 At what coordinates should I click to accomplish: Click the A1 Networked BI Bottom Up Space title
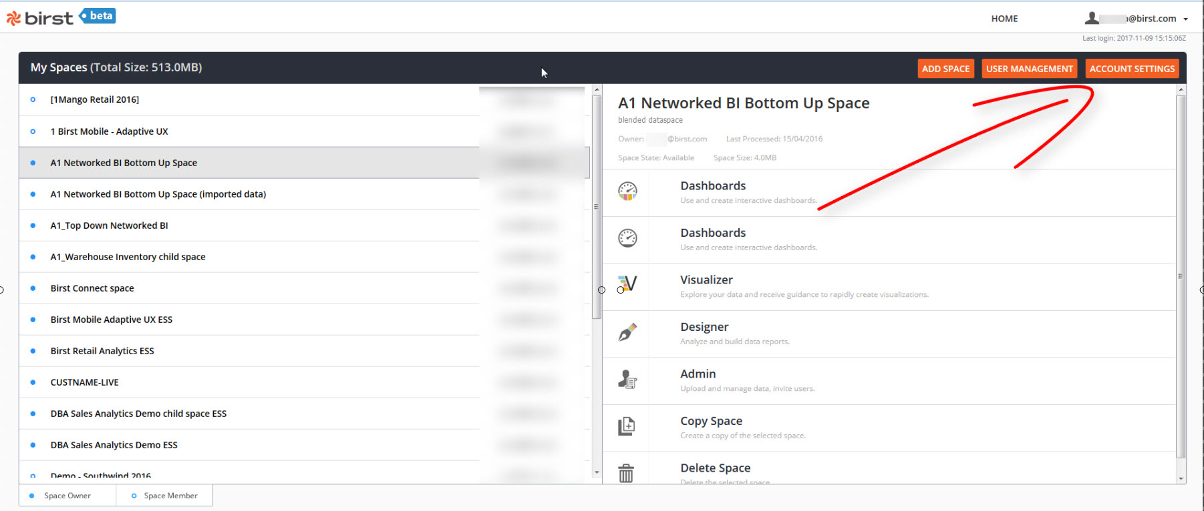pyautogui.click(x=744, y=103)
